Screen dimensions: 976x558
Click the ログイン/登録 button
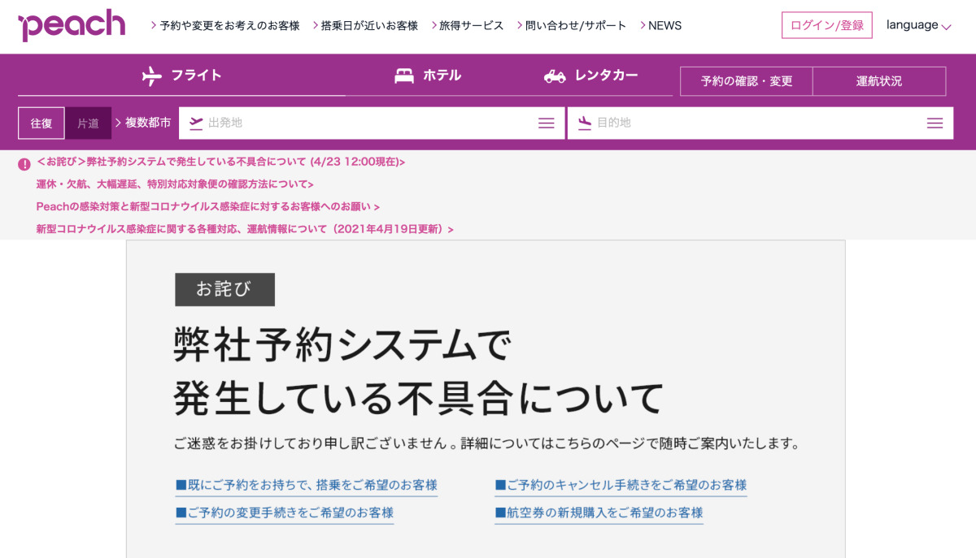coord(826,24)
